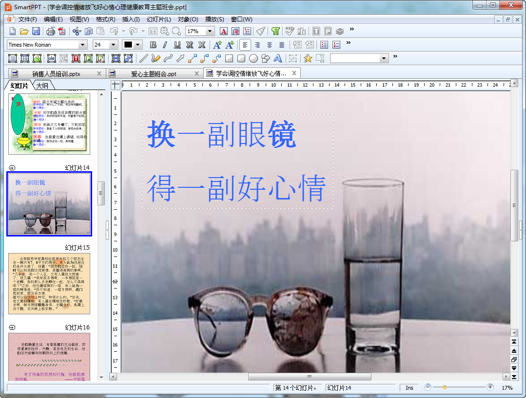Open the 17% zoom dropdown
Image resolution: width=526 pixels, height=398 pixels.
210,31
